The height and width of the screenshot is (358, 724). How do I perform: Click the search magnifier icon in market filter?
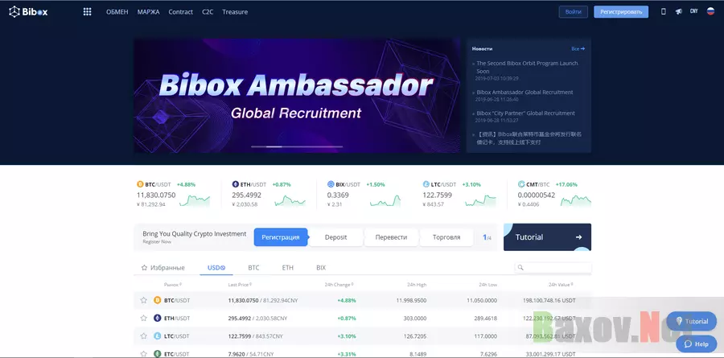coord(520,267)
